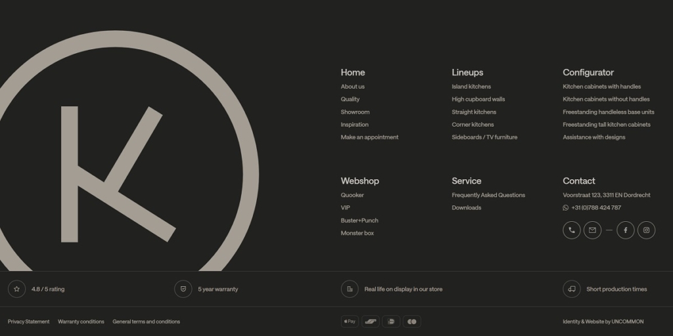Click the WhatsApp icon next to phone number

pyautogui.click(x=566, y=208)
